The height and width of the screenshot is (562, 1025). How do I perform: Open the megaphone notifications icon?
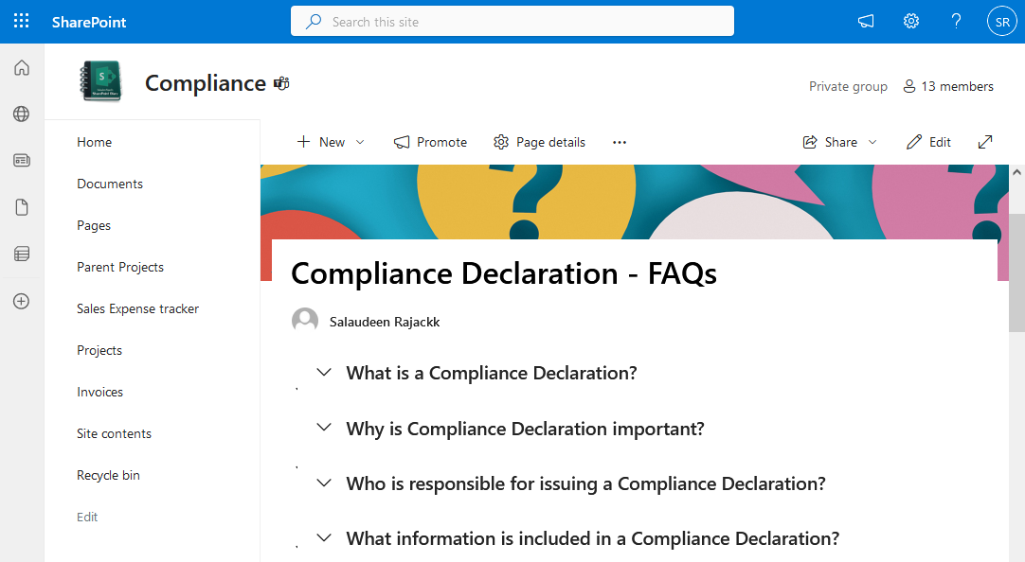click(866, 22)
